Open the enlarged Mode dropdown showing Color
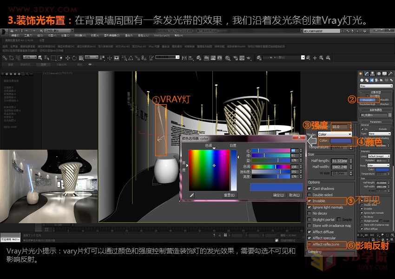This screenshot has height=279, width=395. [335, 134]
